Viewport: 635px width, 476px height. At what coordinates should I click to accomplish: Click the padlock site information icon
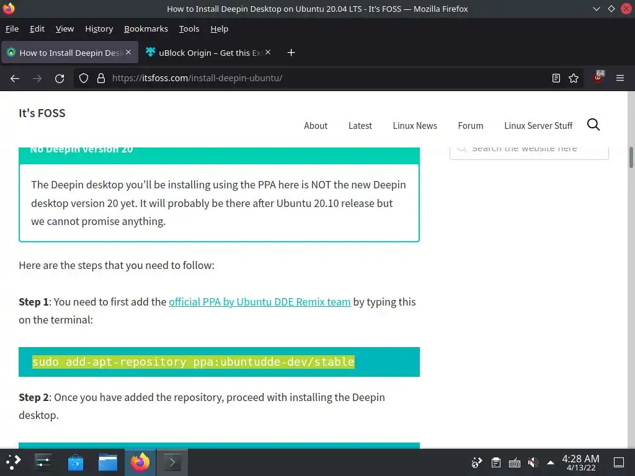[101, 78]
